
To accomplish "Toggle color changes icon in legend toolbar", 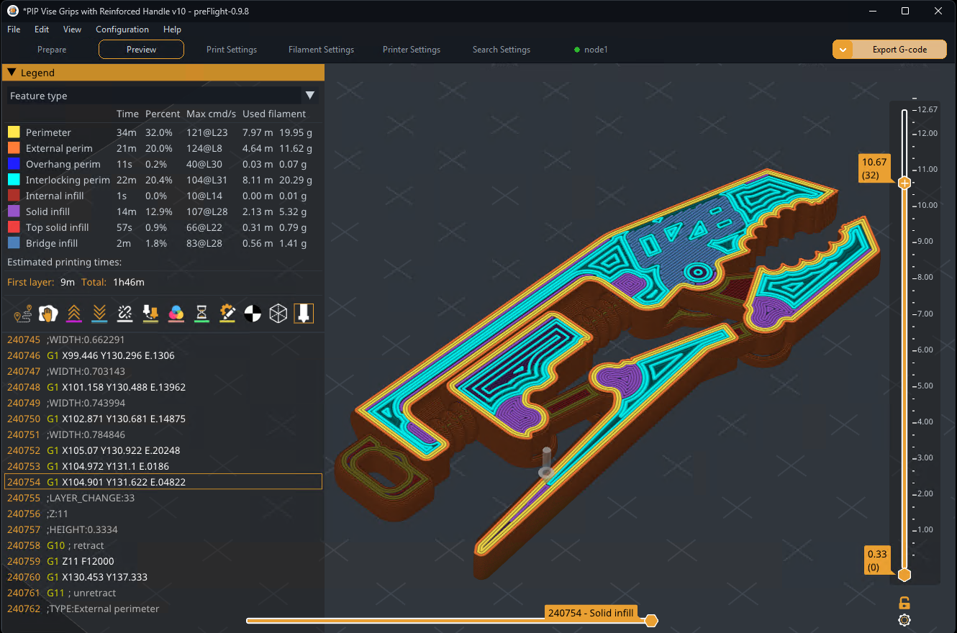I will (176, 313).
